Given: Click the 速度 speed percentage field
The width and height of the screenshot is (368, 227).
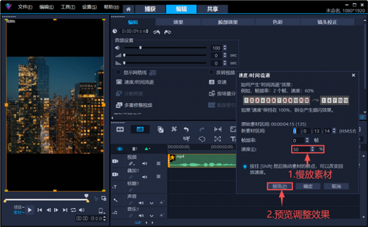Looking at the screenshot, I should [301, 149].
